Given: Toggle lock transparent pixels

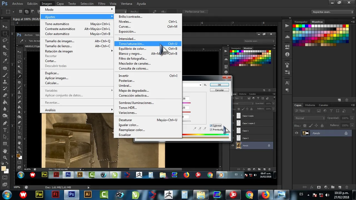Looking at the screenshot, I should coord(305,126).
